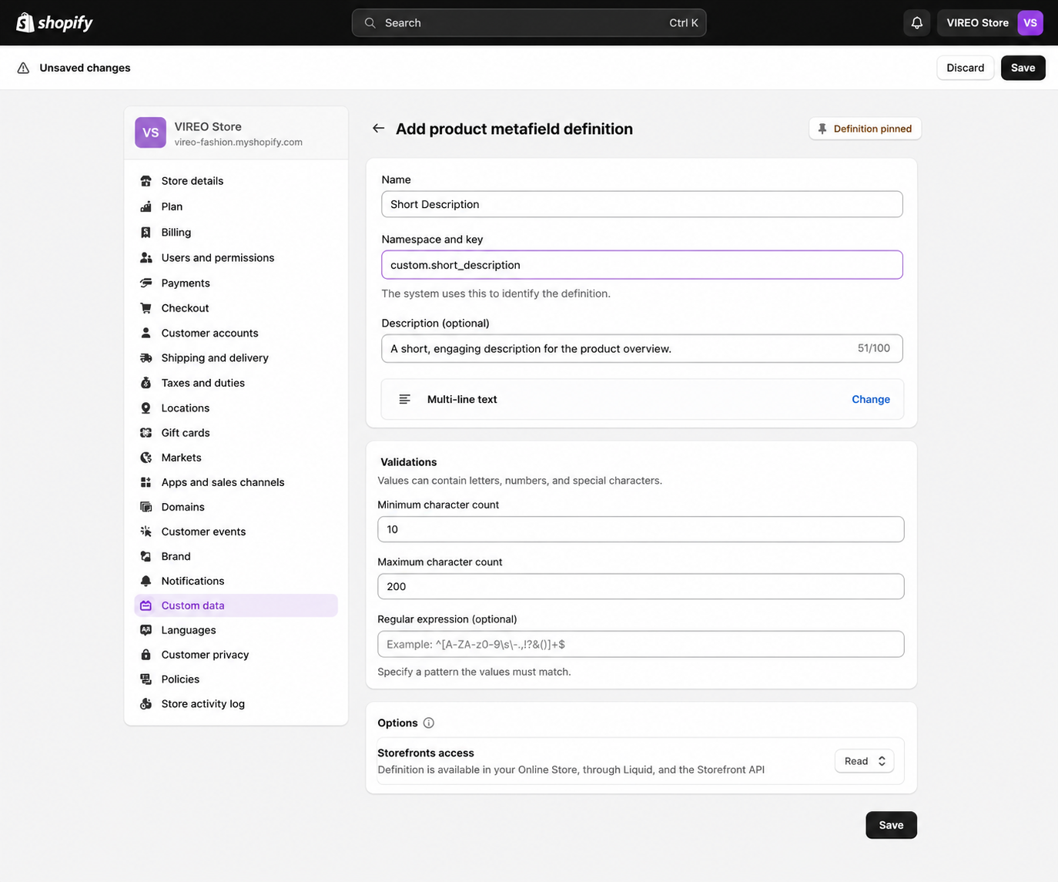Click the Billing sidebar icon
The image size is (1058, 882).
(146, 232)
